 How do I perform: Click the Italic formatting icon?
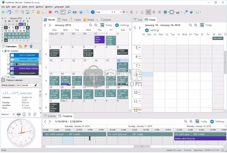click(x=137, y=12)
